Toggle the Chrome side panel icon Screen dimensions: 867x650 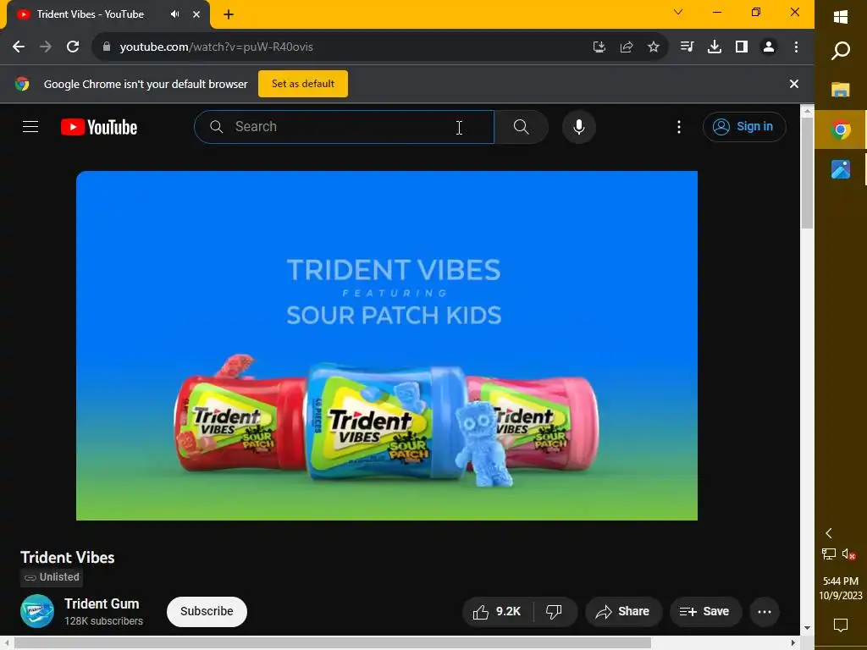(742, 47)
